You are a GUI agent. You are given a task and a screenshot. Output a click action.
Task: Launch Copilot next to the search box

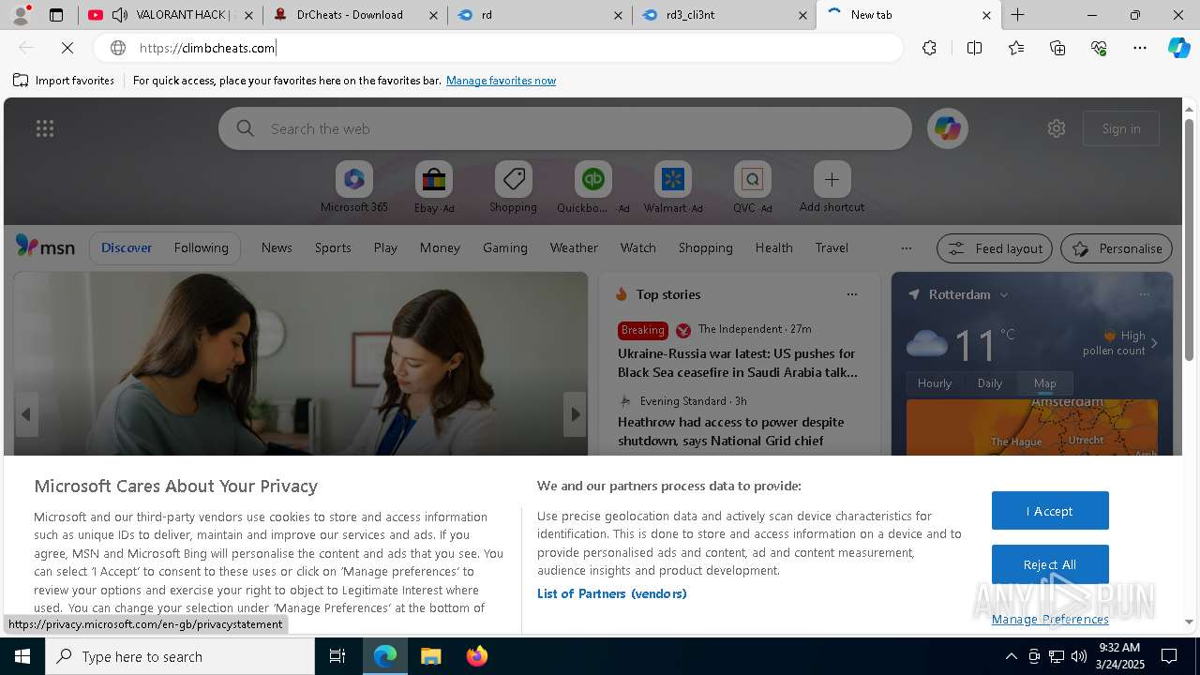948,128
